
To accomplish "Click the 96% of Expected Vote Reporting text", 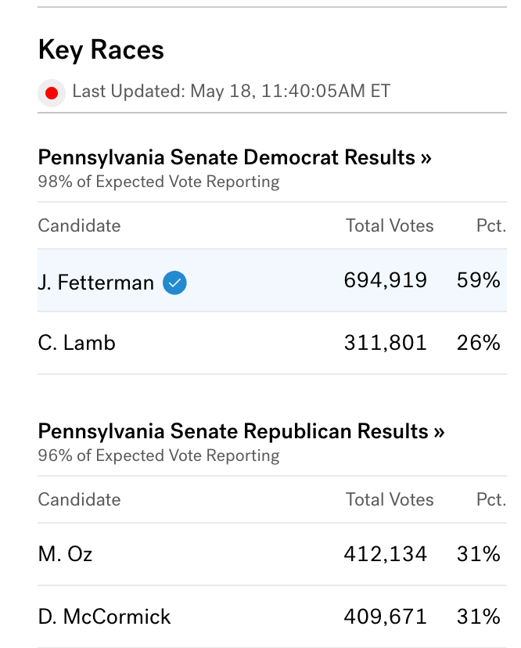I will pos(159,455).
